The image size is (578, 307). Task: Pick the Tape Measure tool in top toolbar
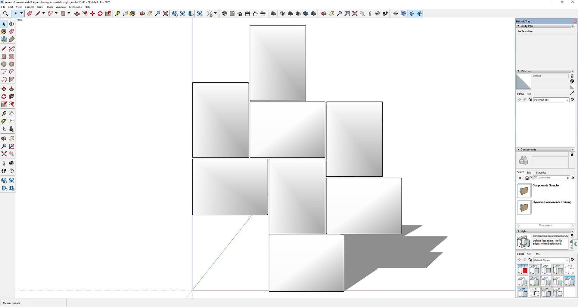pos(117,14)
